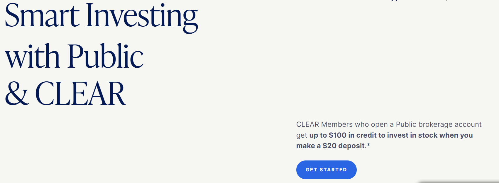Click the bold 'make a $20 deposit' text
This screenshot has width=499, height=183.
coord(331,146)
